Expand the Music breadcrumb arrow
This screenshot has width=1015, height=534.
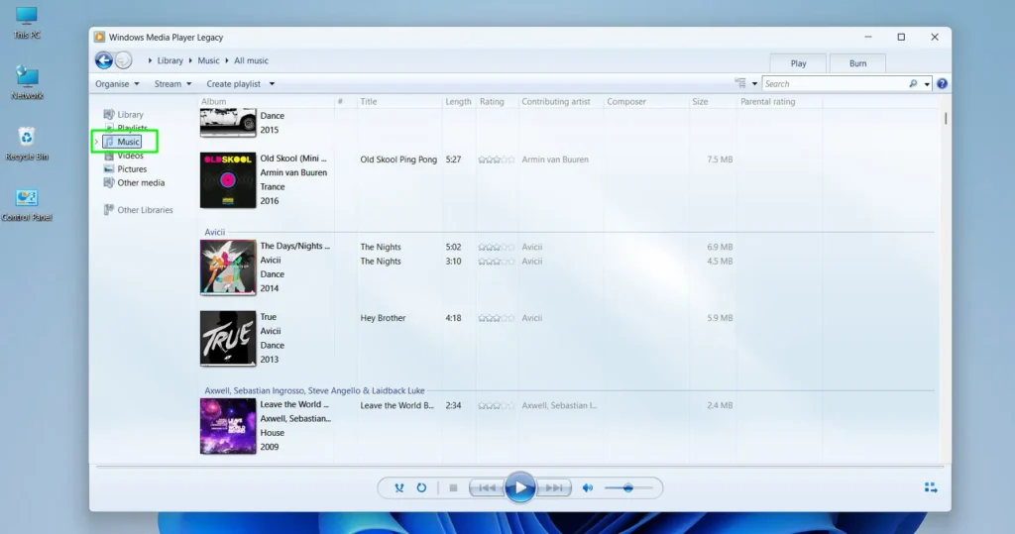190,60
